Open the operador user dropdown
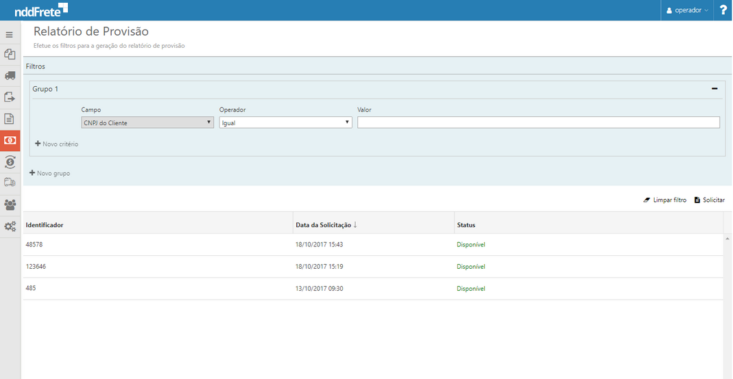This screenshot has height=379, width=733. point(687,10)
